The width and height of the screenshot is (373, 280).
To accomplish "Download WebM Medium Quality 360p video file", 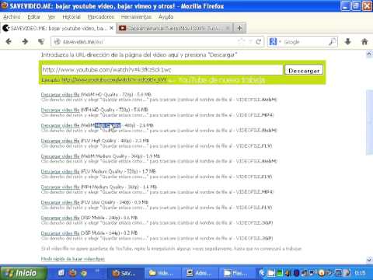I will [x=60, y=156].
